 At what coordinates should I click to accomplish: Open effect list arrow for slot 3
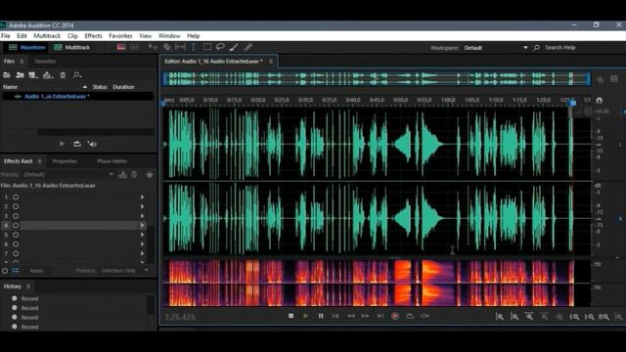coord(142,216)
